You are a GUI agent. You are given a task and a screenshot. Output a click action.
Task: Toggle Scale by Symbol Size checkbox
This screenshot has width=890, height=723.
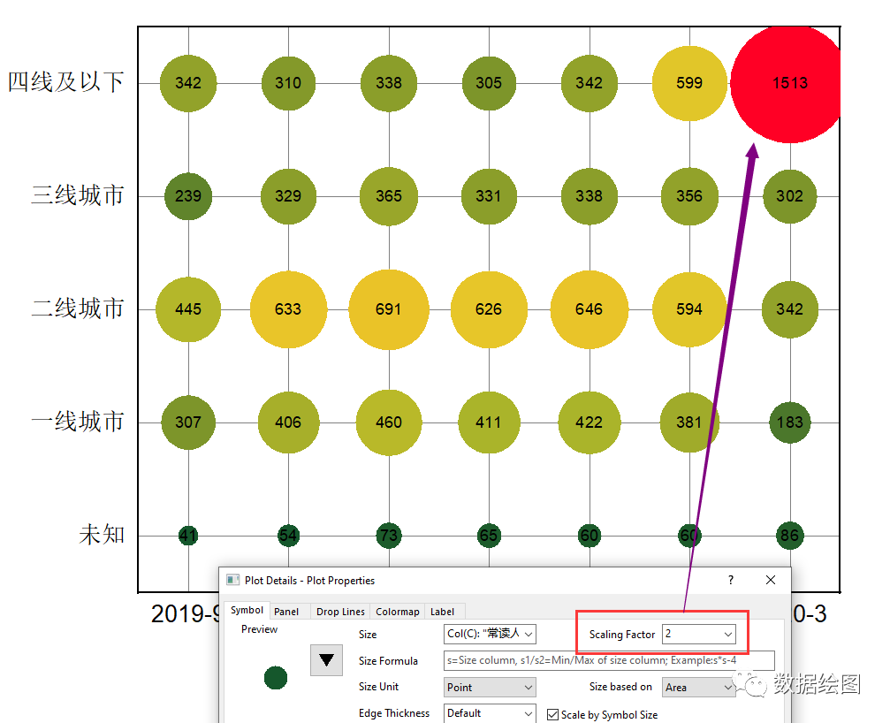pos(553,714)
